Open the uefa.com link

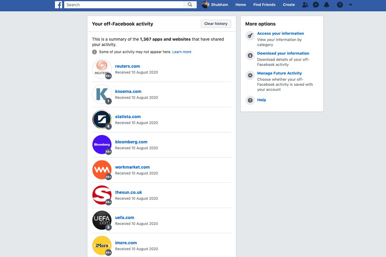[125, 218]
